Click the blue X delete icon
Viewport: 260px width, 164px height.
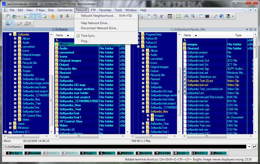tap(161, 16)
